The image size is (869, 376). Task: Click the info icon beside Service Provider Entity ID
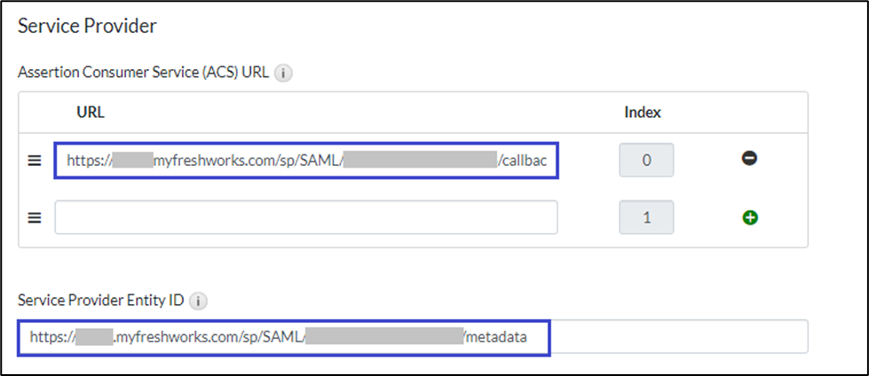(198, 301)
